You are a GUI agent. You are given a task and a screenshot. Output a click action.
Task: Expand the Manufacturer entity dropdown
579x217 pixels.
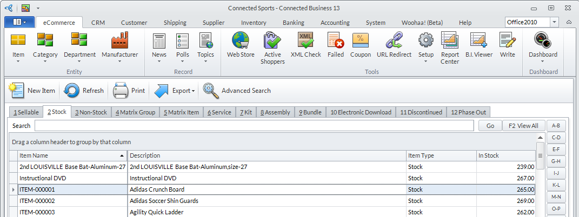coord(119,61)
